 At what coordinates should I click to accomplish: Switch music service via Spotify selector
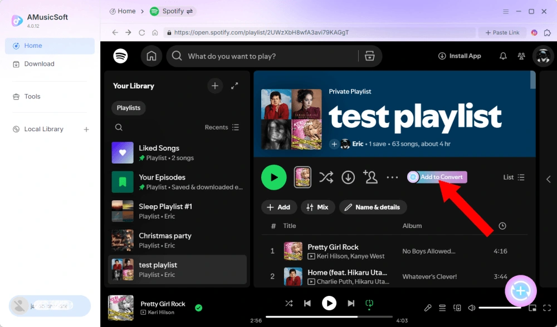coord(173,11)
